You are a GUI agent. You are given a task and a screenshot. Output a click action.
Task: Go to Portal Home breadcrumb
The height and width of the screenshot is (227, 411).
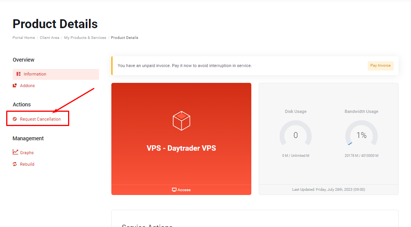tap(24, 38)
